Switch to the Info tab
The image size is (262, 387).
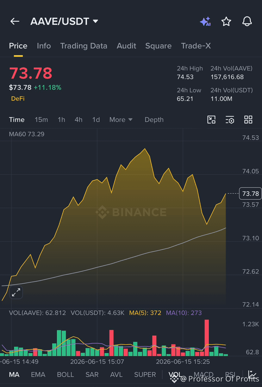[x=44, y=46]
